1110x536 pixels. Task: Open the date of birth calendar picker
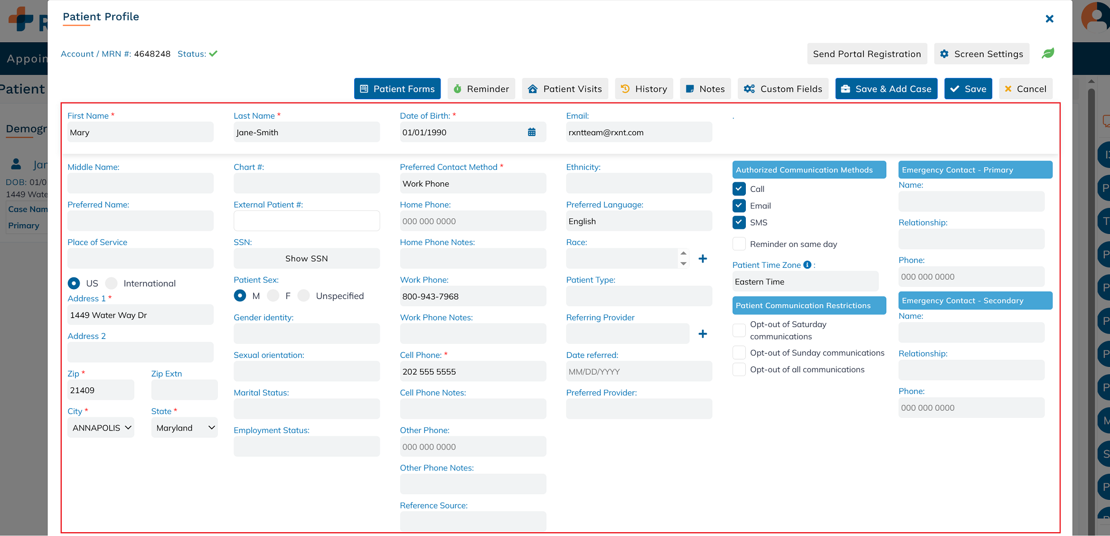[x=532, y=132]
